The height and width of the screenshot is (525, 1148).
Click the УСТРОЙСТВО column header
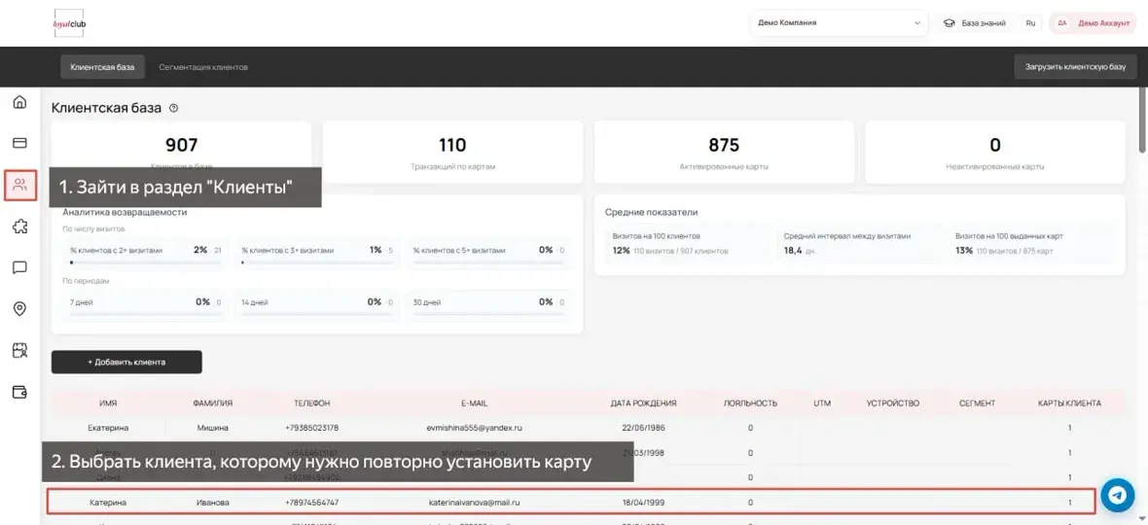point(892,402)
